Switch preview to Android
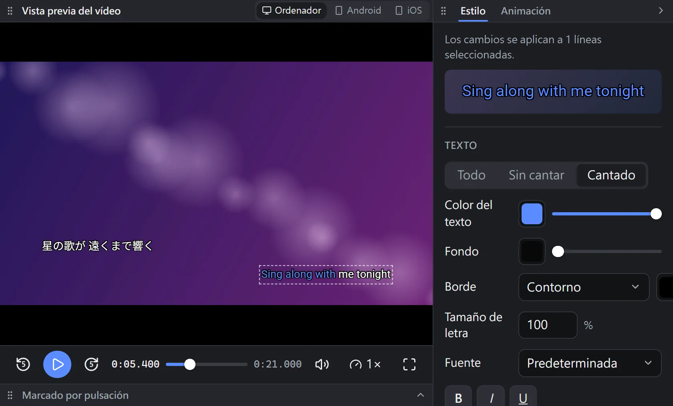 358,10
